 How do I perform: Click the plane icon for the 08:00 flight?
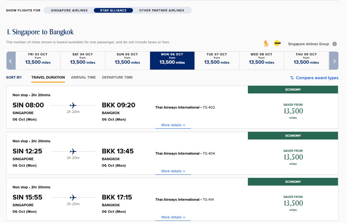[73, 105]
